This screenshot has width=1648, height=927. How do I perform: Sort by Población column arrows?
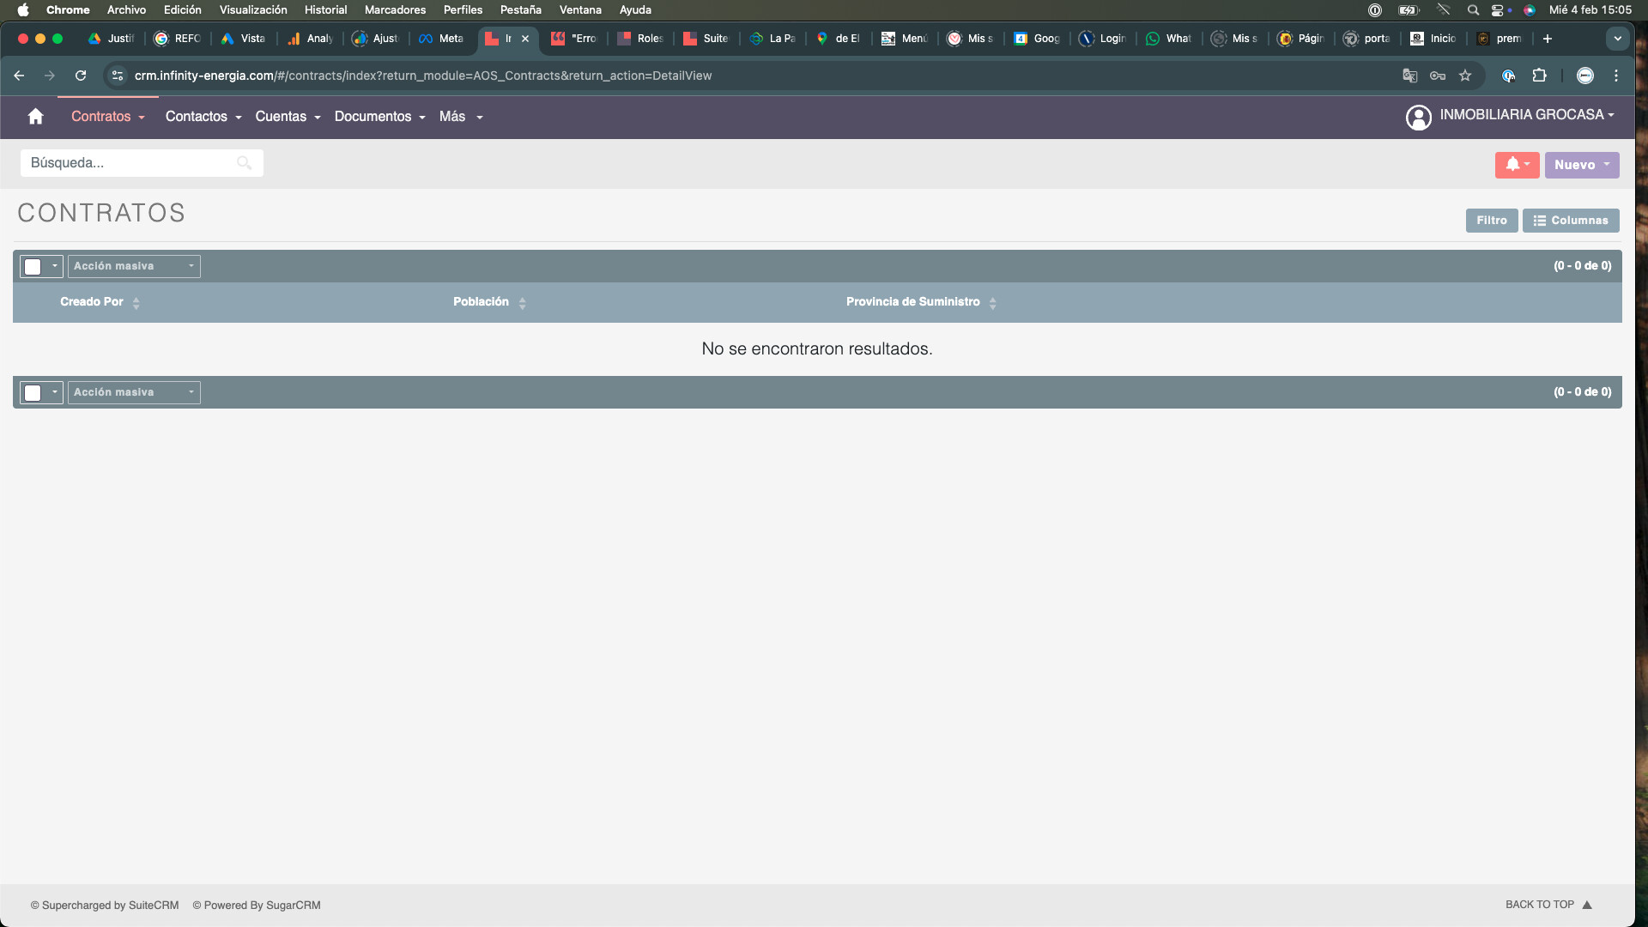(523, 303)
